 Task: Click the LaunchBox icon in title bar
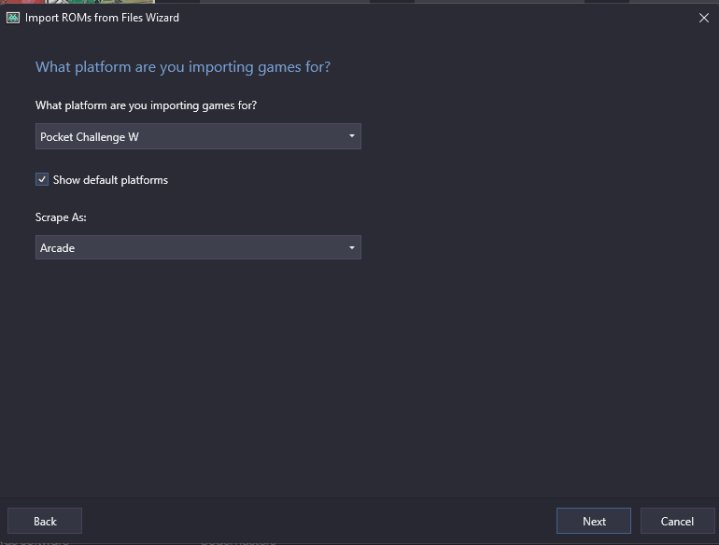[13, 17]
